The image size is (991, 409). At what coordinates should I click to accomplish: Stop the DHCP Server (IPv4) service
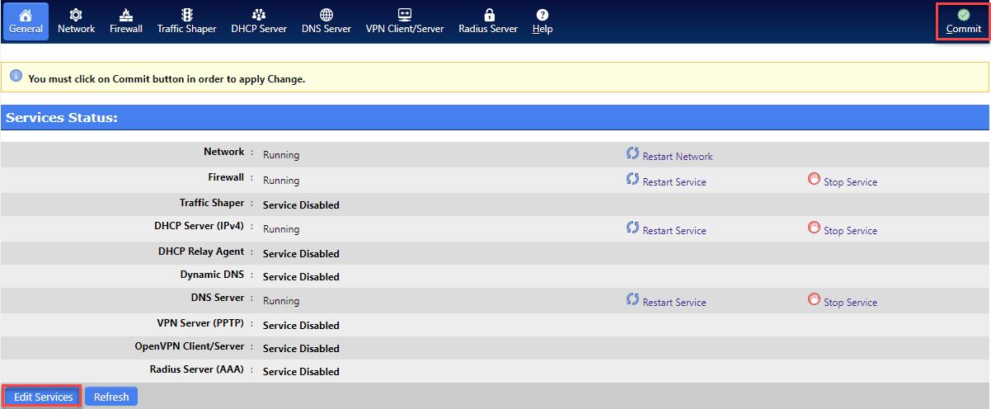click(x=843, y=229)
